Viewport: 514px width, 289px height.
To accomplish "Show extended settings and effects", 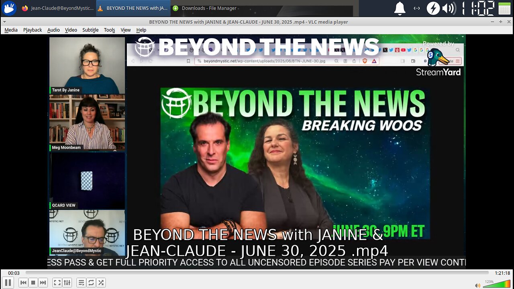I will click(x=67, y=283).
